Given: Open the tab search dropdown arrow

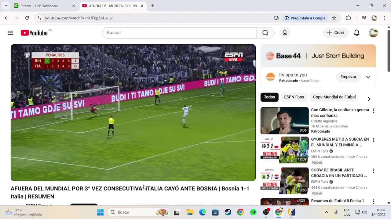Looking at the screenshot, I should 5,6.
